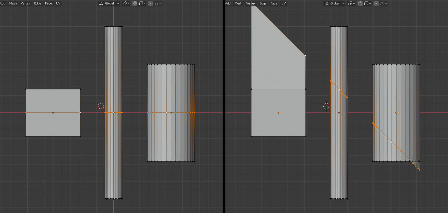448x213 pixels.
Task: Open Global transform orientation dropdown in right viewport
Action: 335,3
